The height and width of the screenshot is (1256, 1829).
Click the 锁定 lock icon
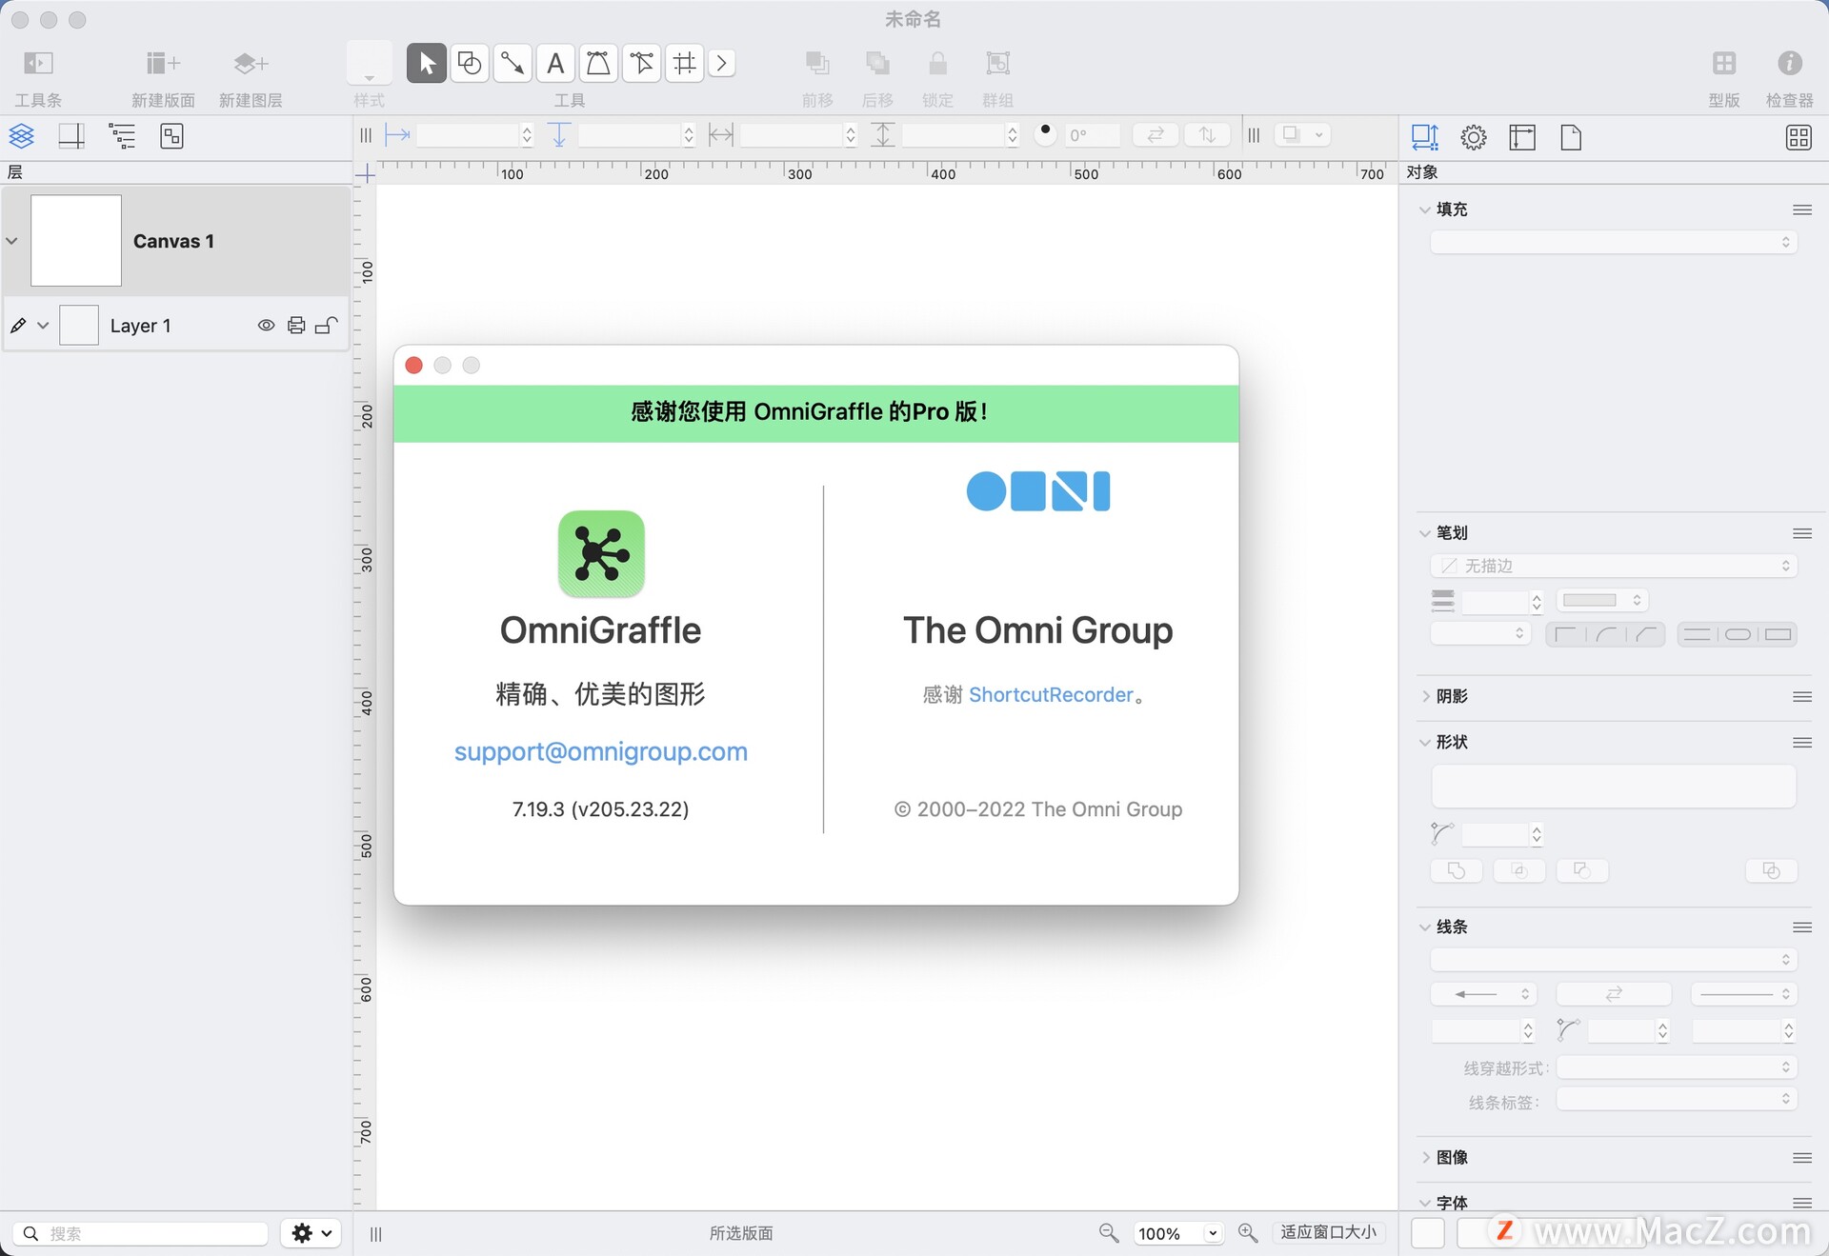pos(937,63)
